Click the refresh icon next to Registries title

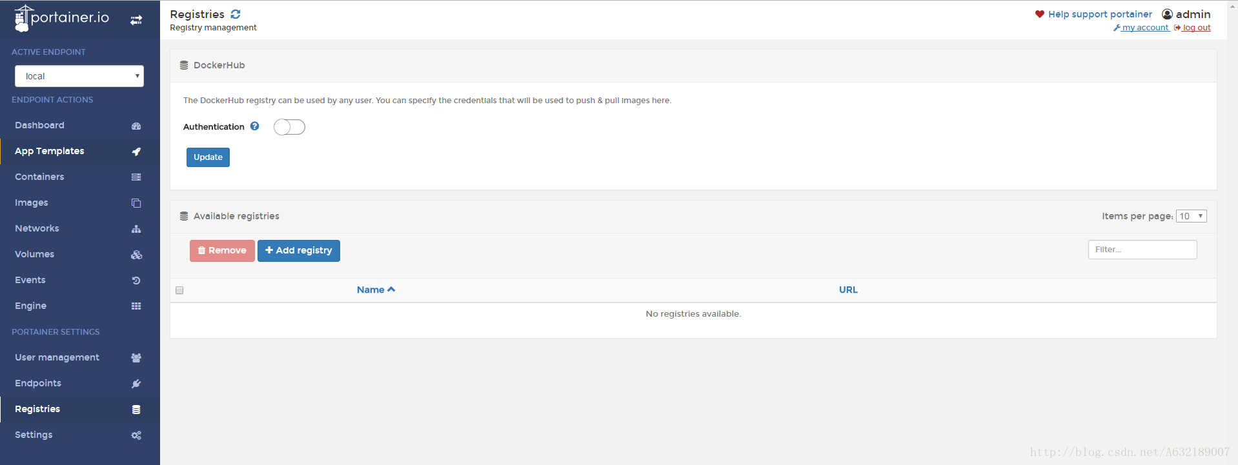[x=236, y=14]
